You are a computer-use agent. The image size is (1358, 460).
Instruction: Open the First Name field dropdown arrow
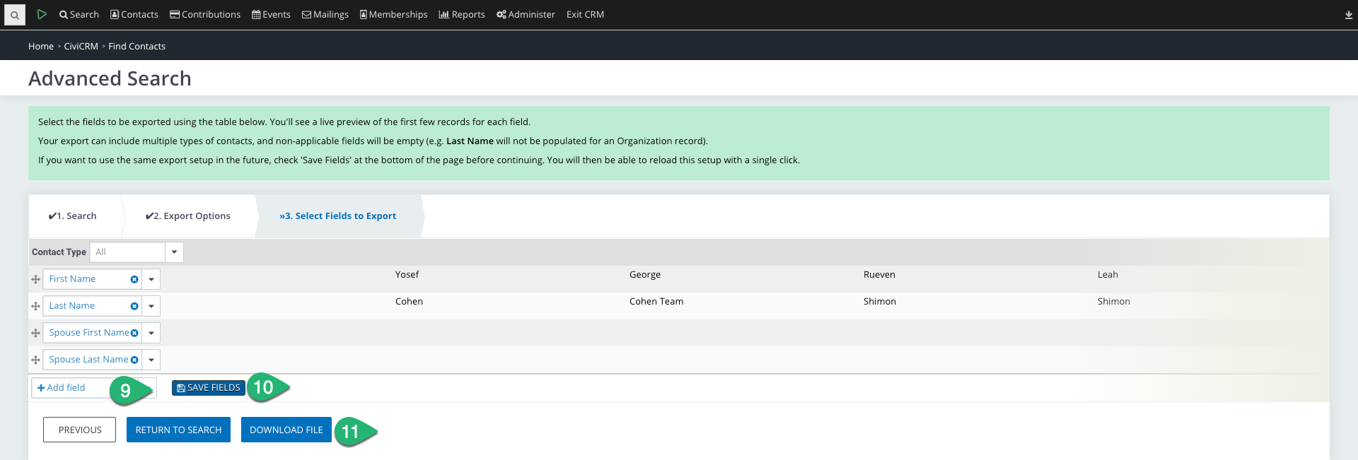(x=151, y=279)
